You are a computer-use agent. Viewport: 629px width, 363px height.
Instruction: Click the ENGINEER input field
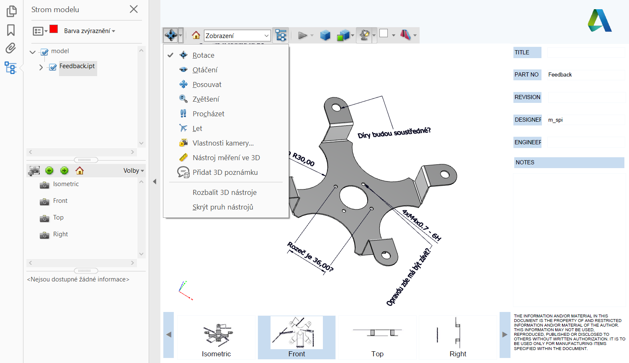tap(586, 143)
